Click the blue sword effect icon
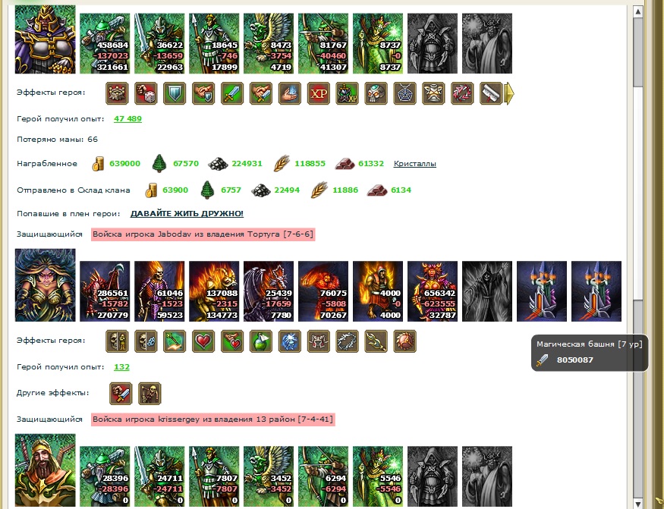This screenshot has height=509, width=664. (232, 93)
